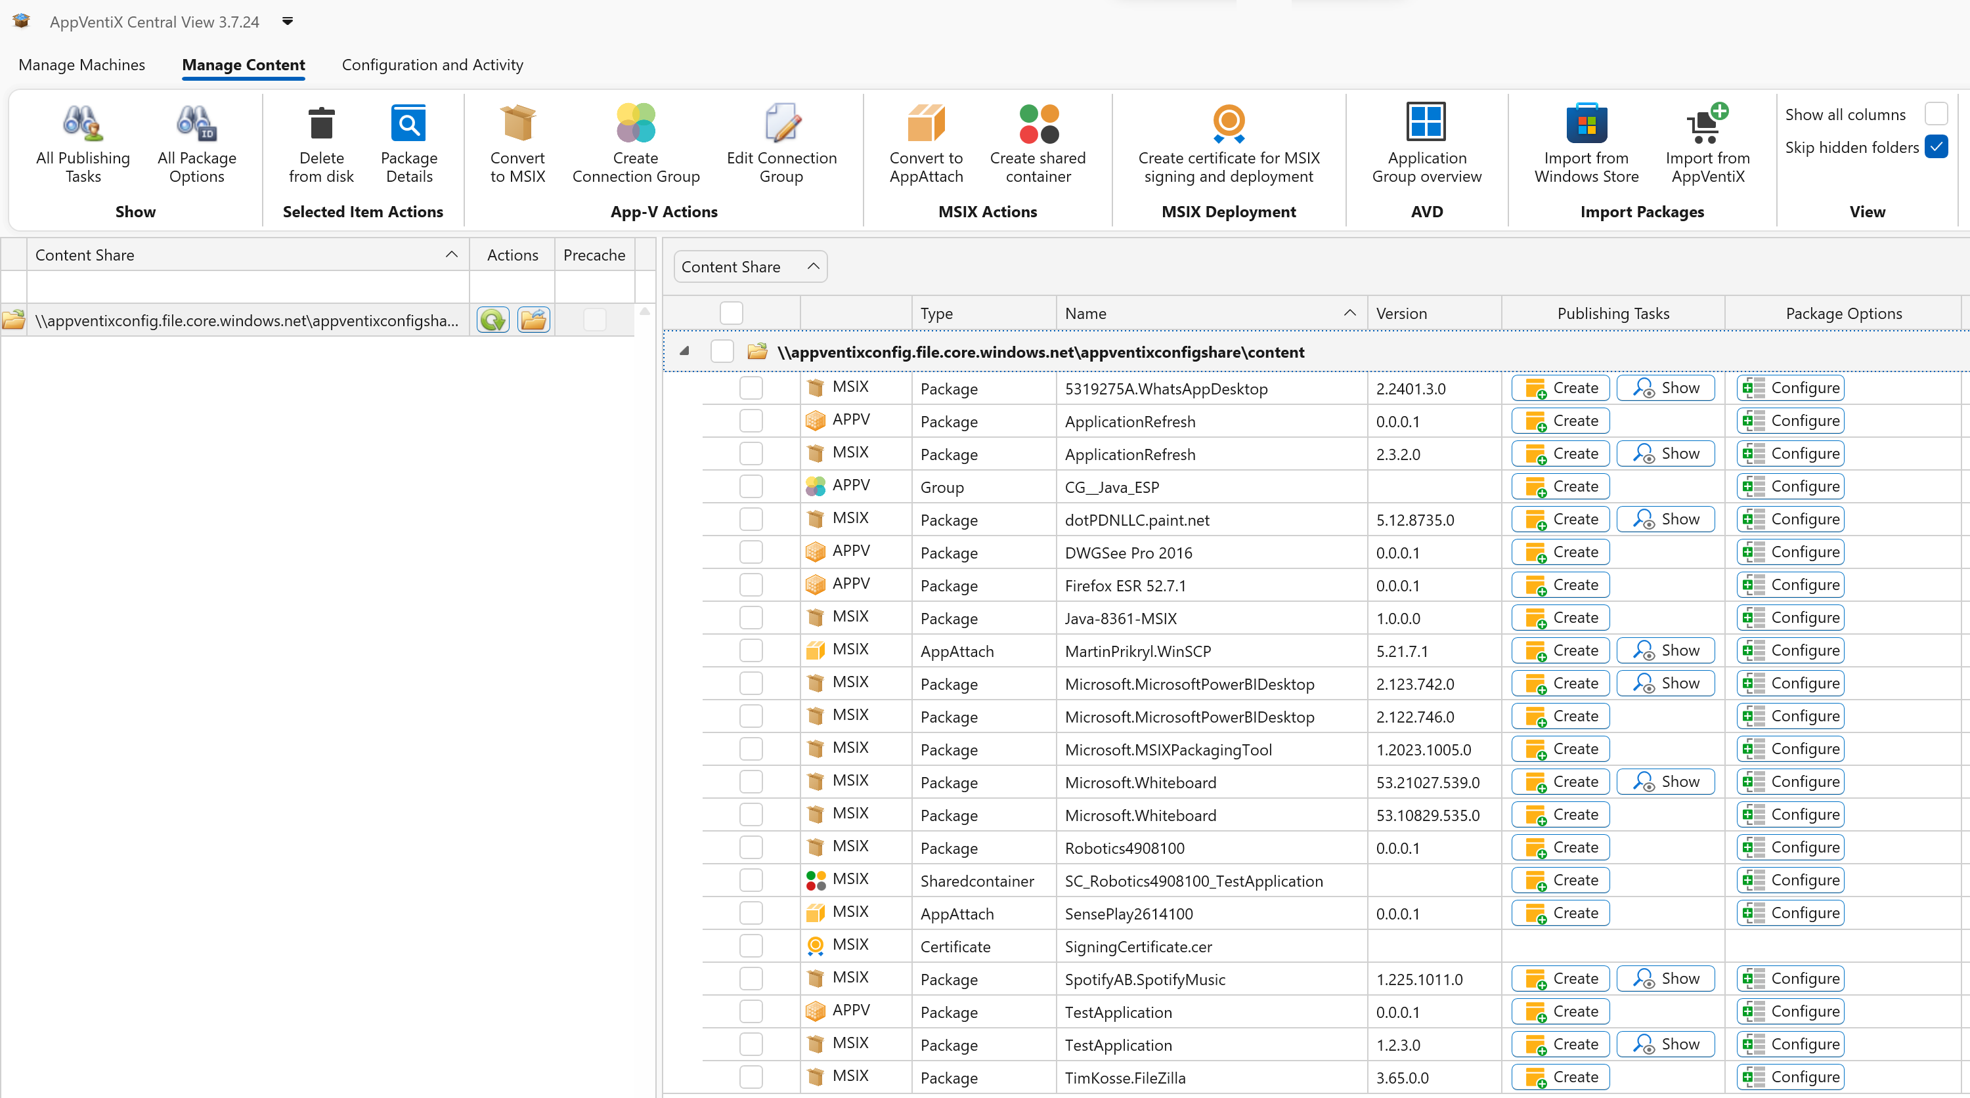The image size is (1970, 1098).
Task: Open All Package Options view
Action: tap(196, 144)
